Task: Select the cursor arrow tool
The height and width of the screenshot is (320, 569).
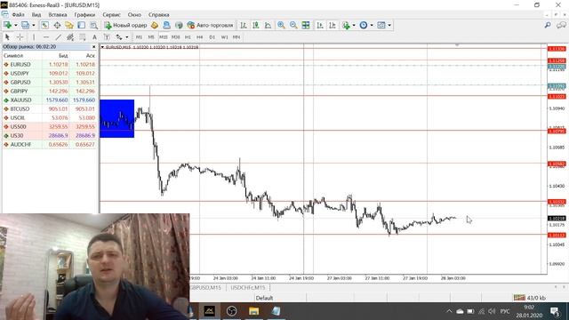Action: tap(7, 37)
